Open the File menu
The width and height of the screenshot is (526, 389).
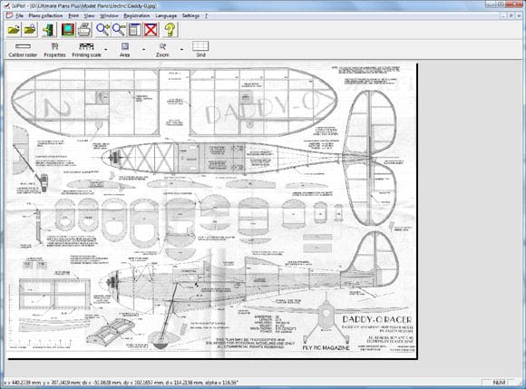tap(19, 15)
